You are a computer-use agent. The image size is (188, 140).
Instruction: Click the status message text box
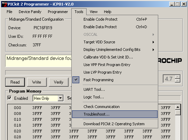click(38, 61)
